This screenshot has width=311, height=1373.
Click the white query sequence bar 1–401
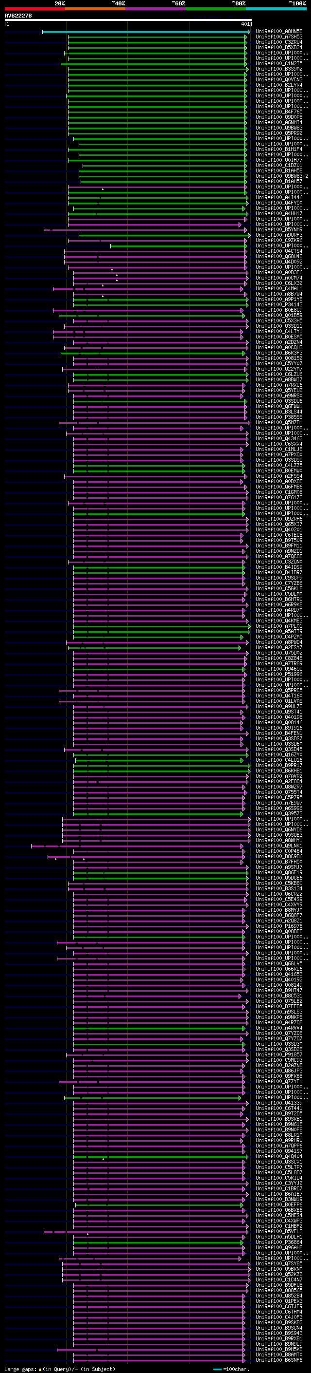[128, 19]
